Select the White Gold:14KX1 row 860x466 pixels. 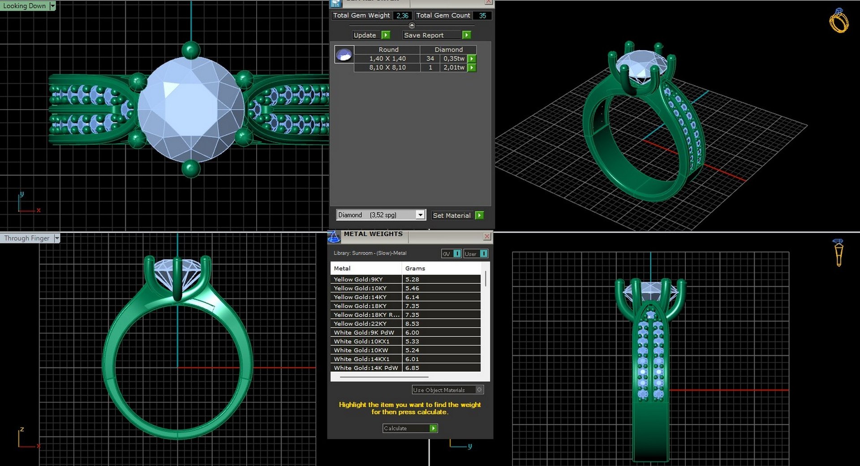click(406, 359)
